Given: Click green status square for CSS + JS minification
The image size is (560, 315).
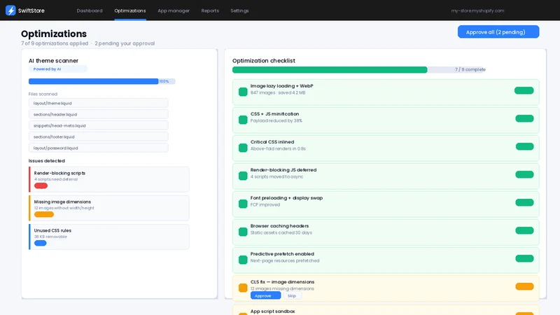Looking at the screenshot, I should 243,120.
